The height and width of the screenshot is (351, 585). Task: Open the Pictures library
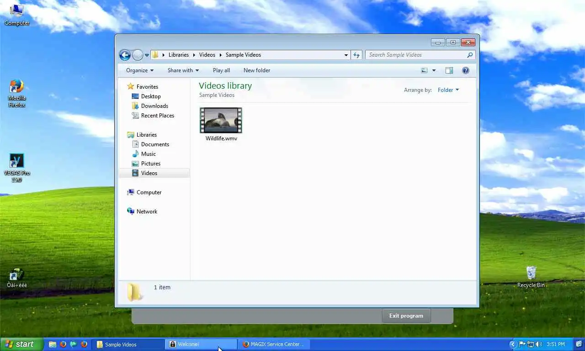pos(151,164)
